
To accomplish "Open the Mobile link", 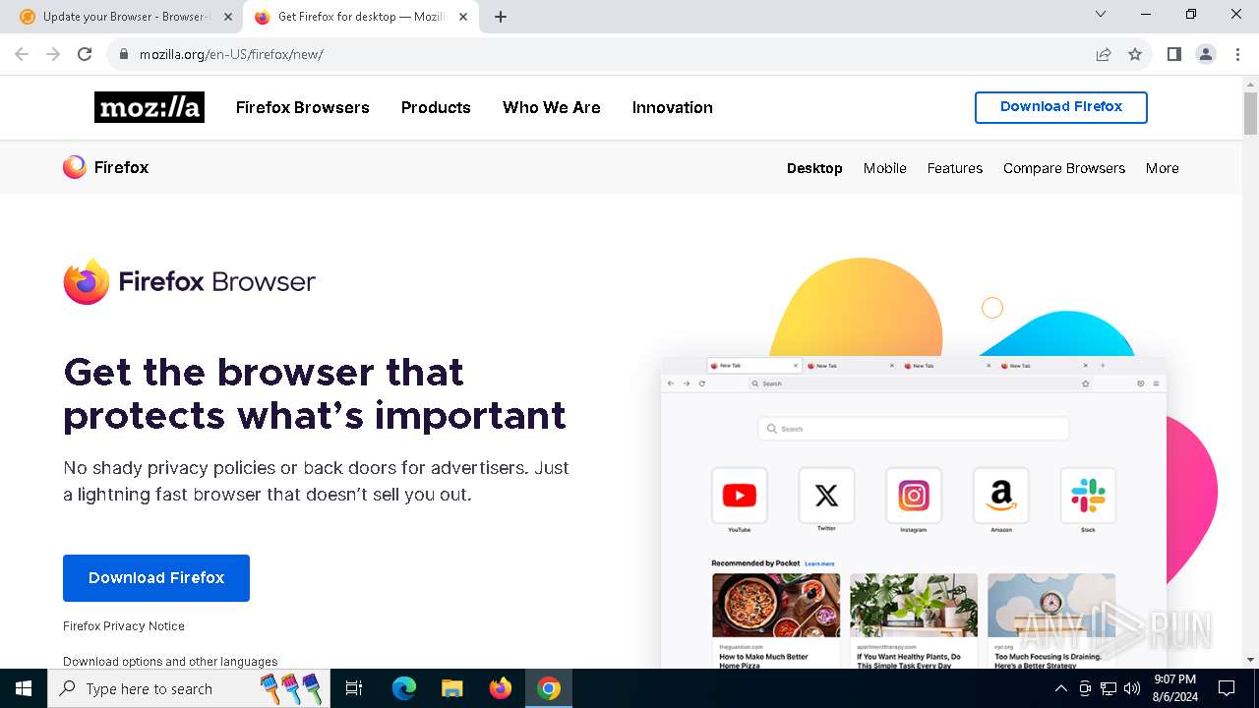I will pos(885,168).
